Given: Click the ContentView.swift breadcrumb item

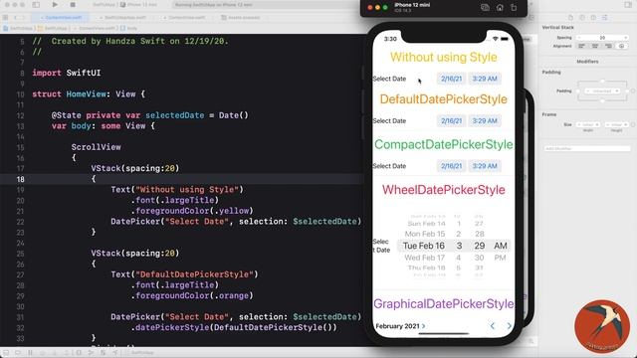Looking at the screenshot, I should (97, 28).
